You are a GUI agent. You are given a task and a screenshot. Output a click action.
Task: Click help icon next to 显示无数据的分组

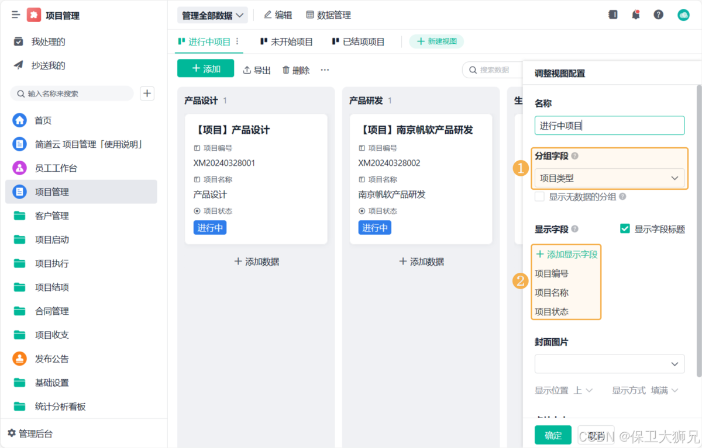(622, 197)
